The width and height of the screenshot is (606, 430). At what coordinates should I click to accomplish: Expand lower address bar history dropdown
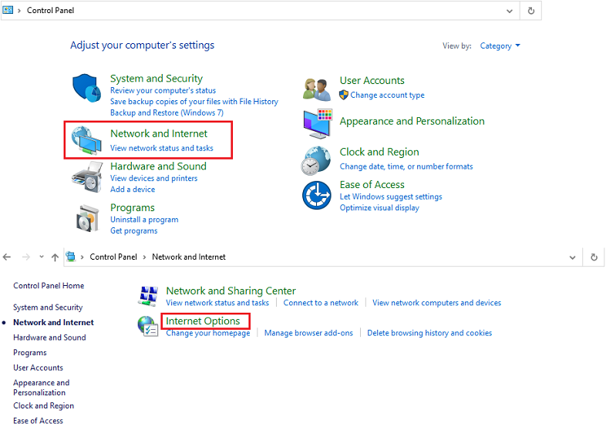tap(572, 257)
